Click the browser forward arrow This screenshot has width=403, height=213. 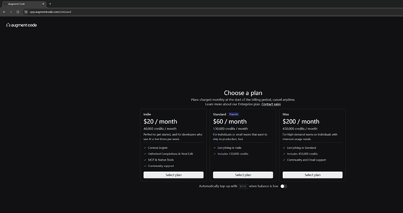[11, 12]
